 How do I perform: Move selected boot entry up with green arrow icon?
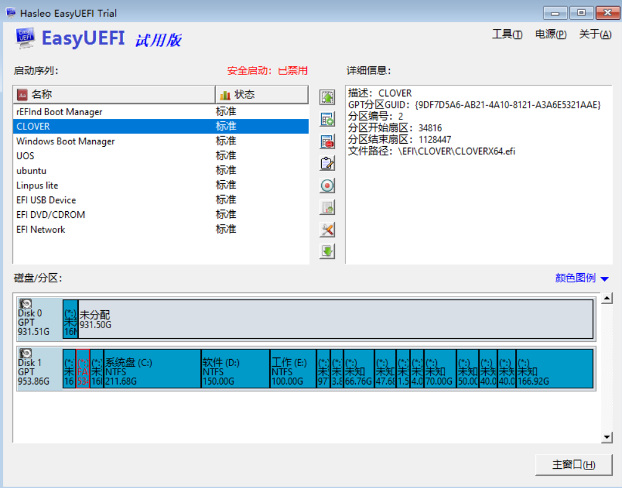[327, 97]
